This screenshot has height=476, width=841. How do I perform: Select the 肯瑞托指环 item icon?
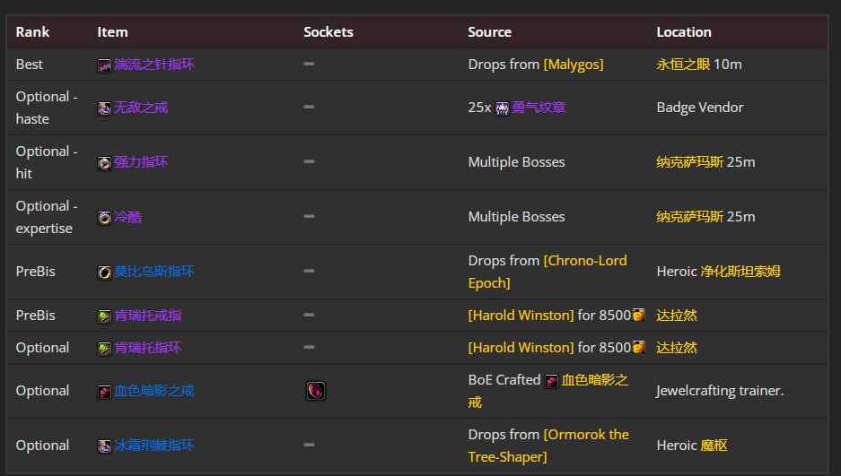105,348
